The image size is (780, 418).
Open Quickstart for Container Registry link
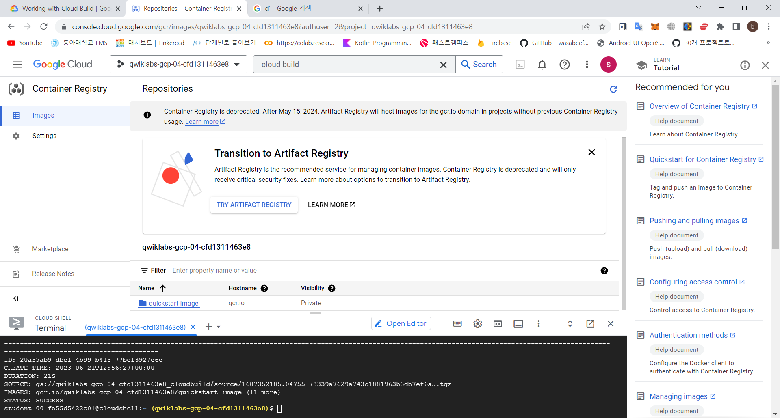(706, 159)
